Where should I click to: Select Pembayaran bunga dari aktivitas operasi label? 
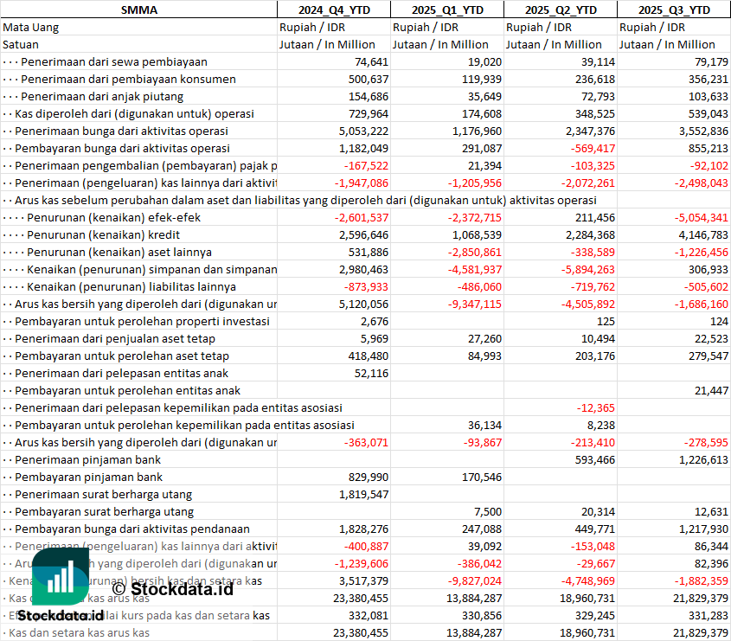(x=122, y=148)
